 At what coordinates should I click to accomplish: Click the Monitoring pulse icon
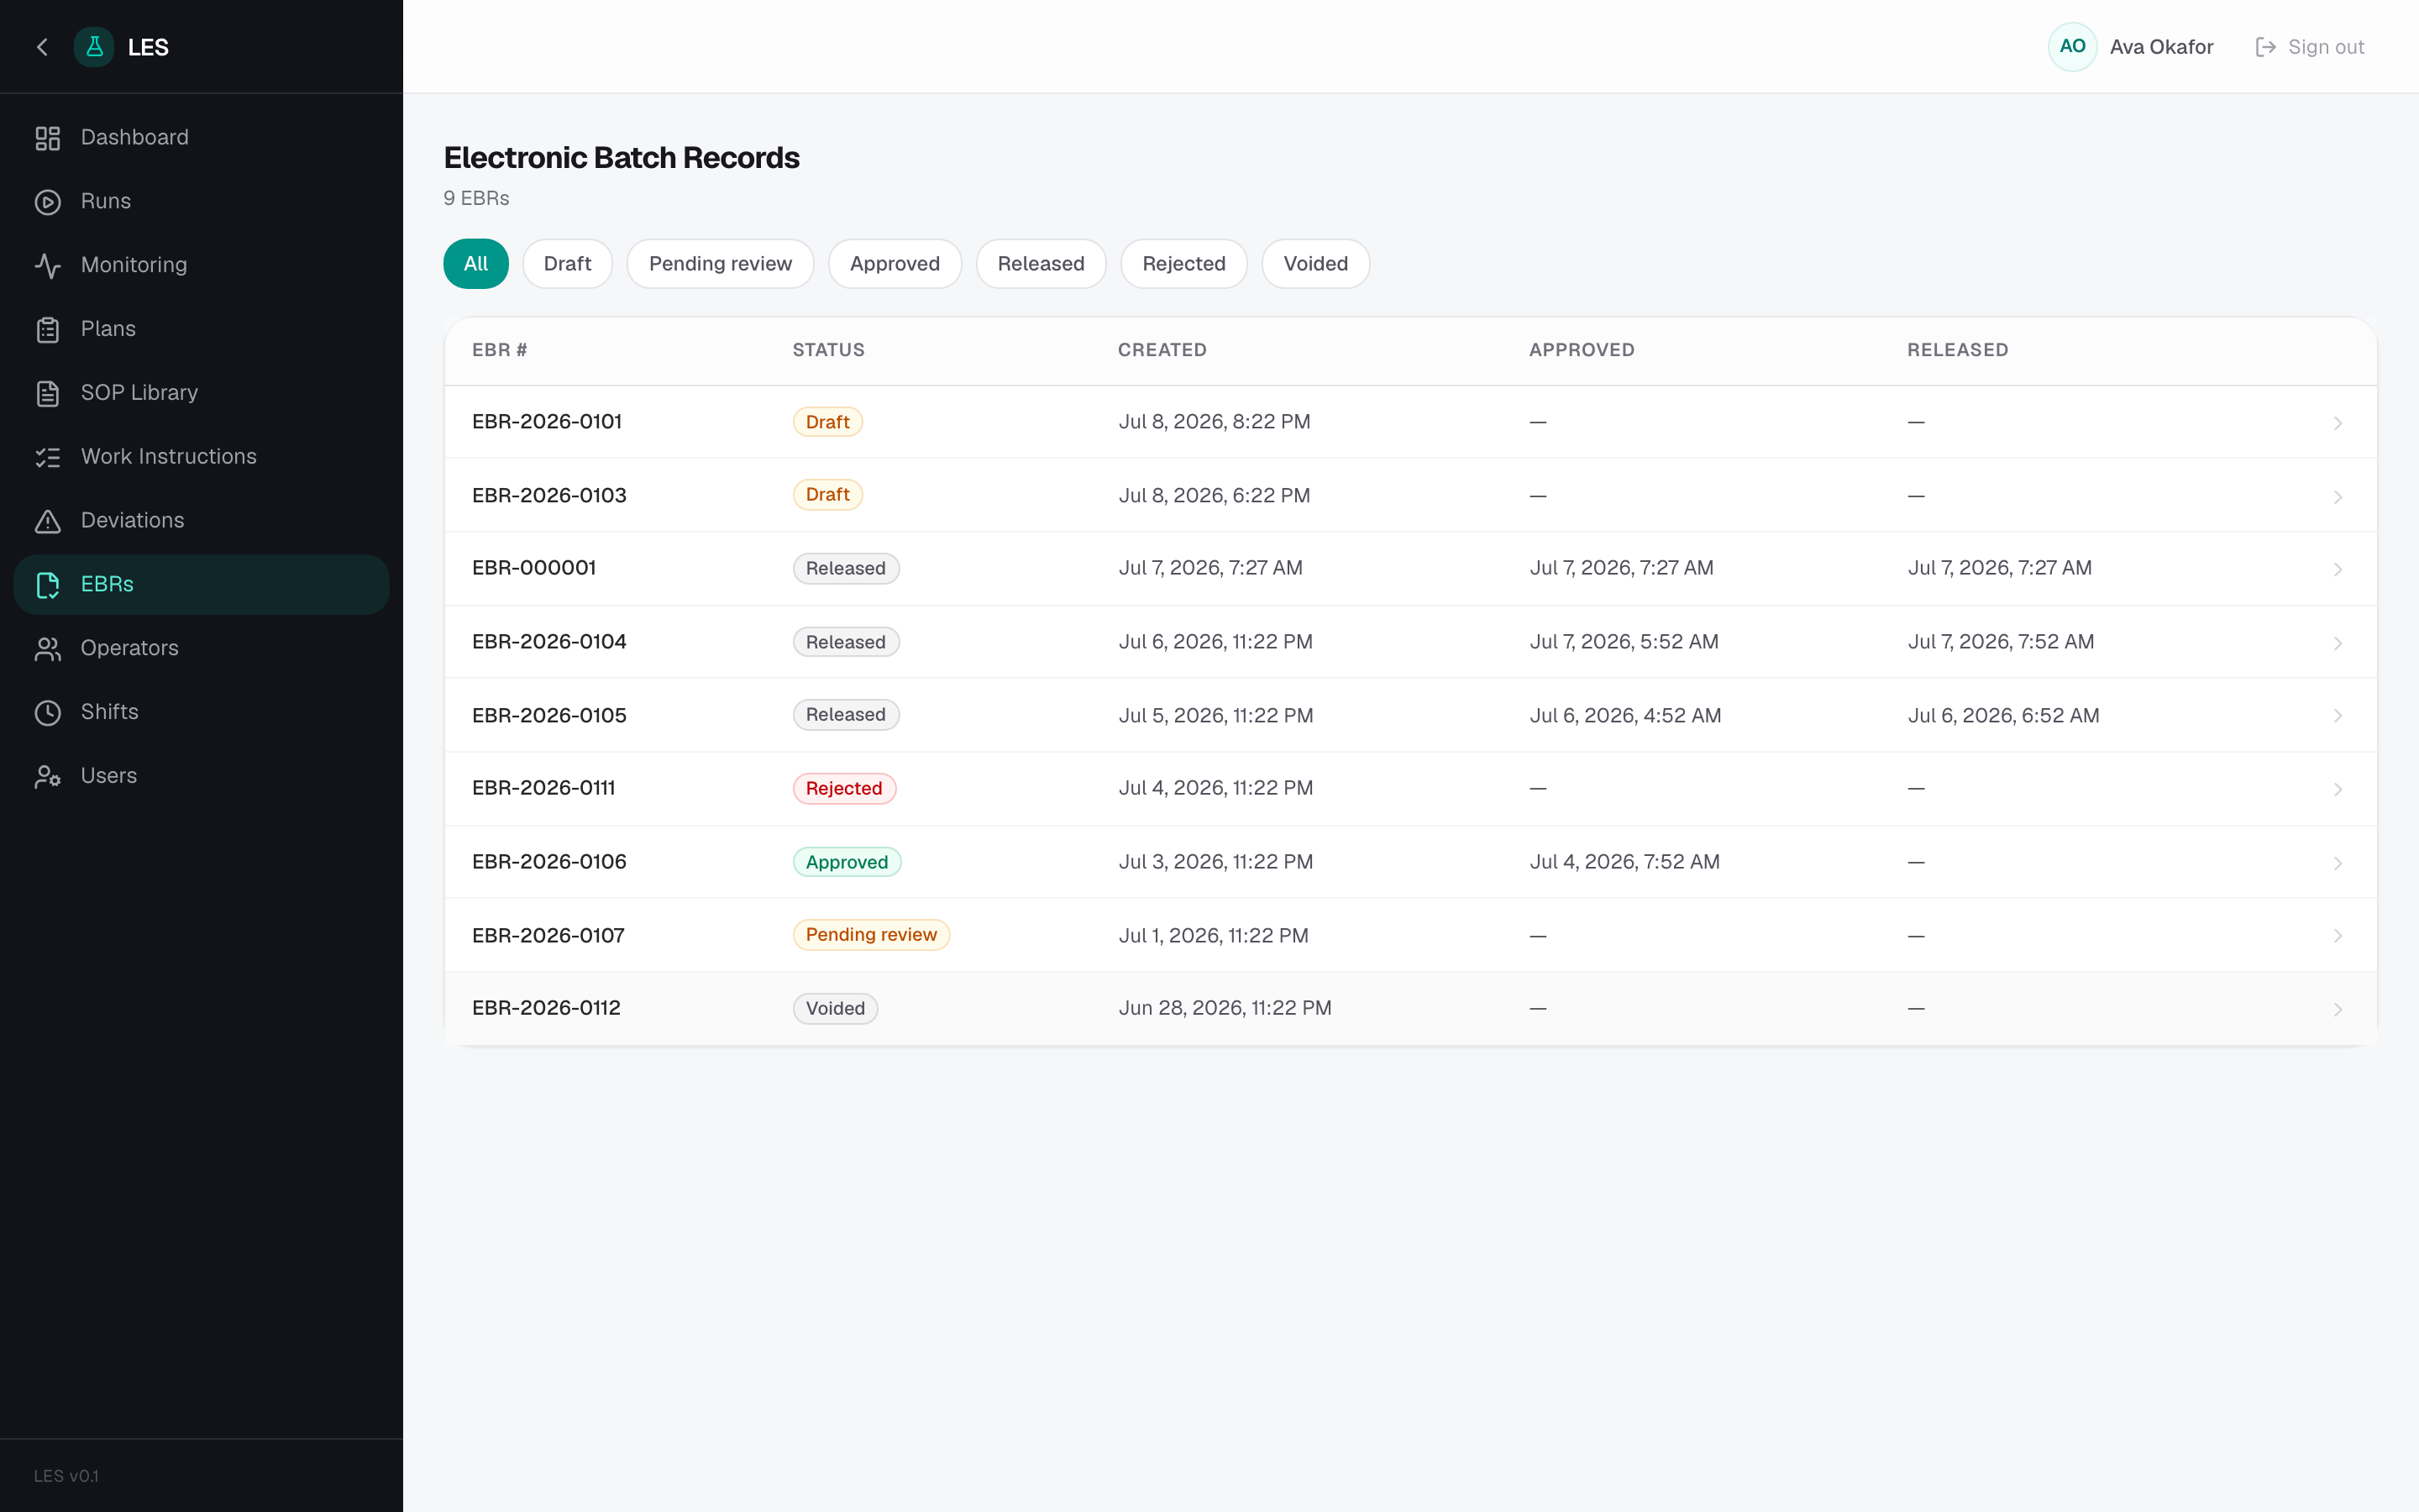(48, 266)
